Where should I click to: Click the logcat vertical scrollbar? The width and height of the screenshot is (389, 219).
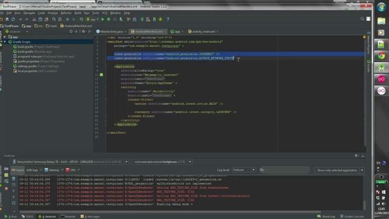pos(365,205)
